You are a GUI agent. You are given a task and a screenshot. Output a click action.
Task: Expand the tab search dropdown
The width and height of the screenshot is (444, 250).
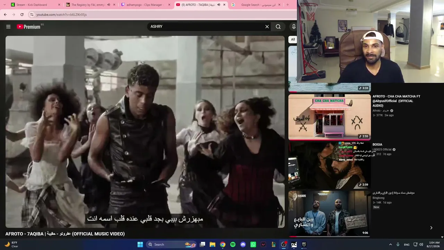pyautogui.click(x=5, y=5)
